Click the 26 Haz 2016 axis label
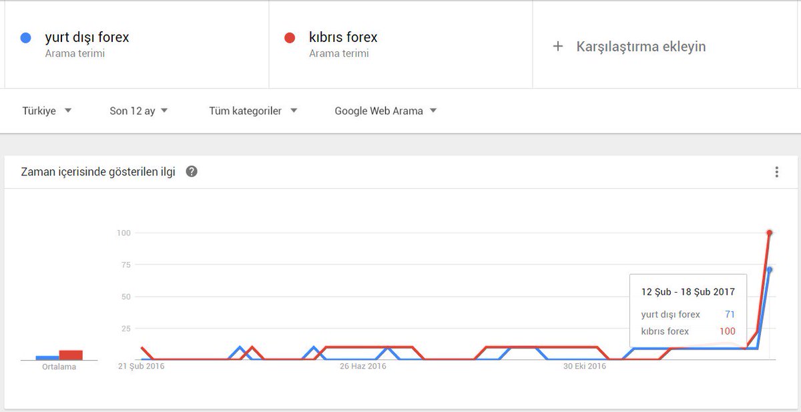The height and width of the screenshot is (412, 801). 363,366
